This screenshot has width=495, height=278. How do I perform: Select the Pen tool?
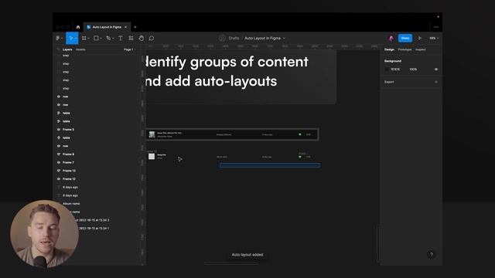coord(108,38)
